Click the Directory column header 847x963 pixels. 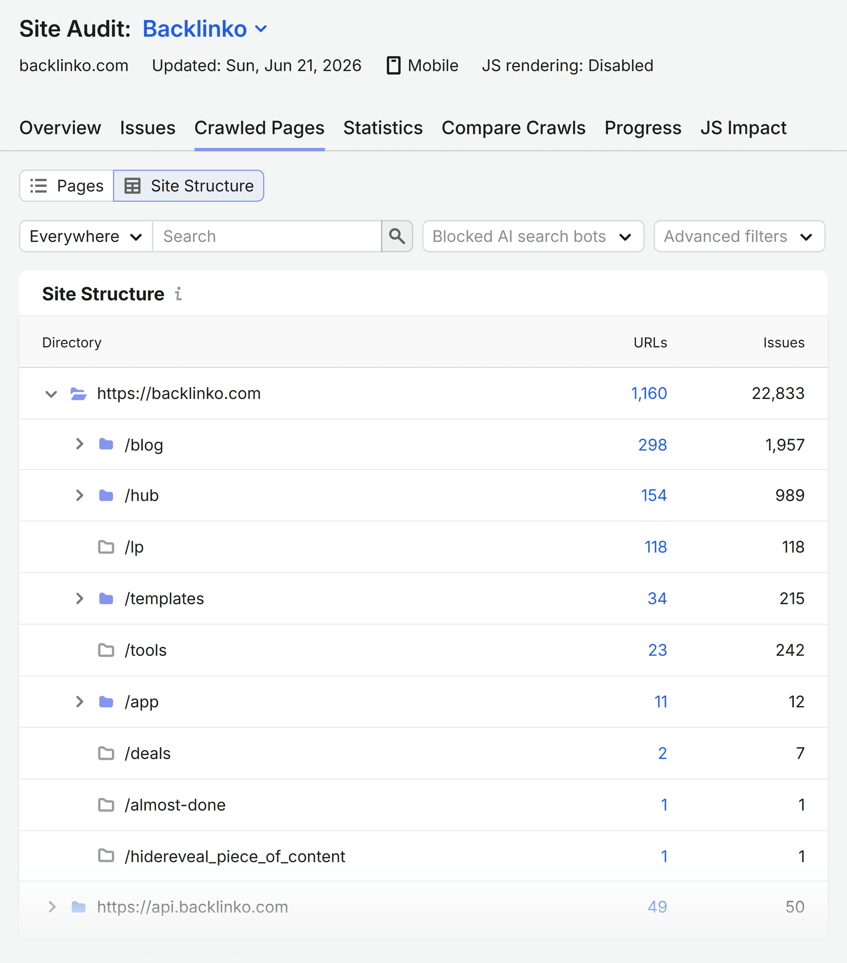(71, 342)
